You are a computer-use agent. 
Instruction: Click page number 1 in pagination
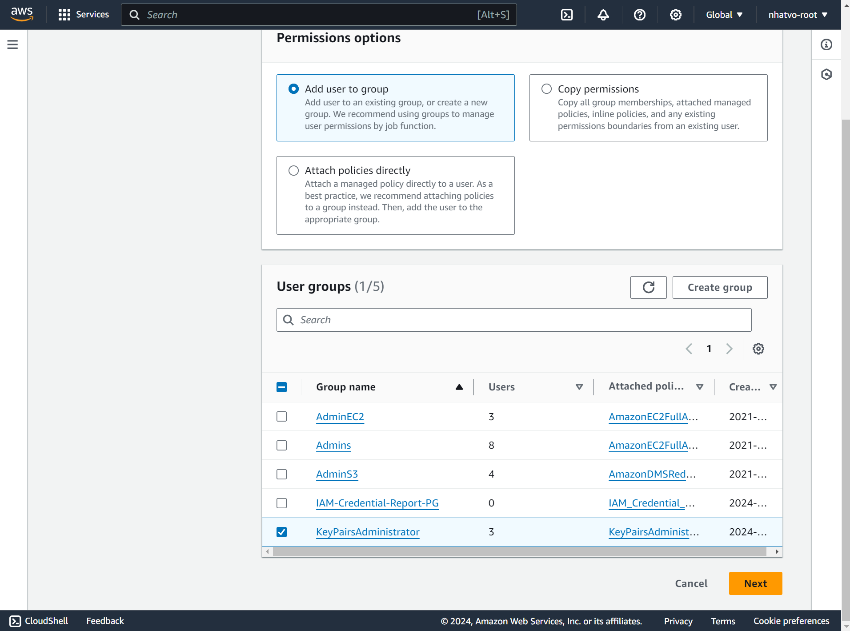pos(709,349)
